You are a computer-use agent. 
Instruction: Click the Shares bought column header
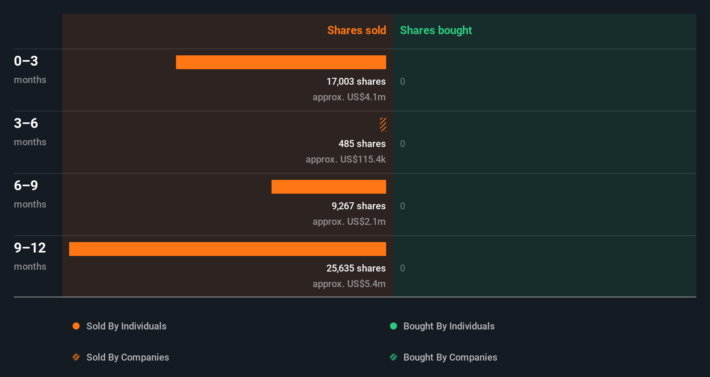click(436, 30)
